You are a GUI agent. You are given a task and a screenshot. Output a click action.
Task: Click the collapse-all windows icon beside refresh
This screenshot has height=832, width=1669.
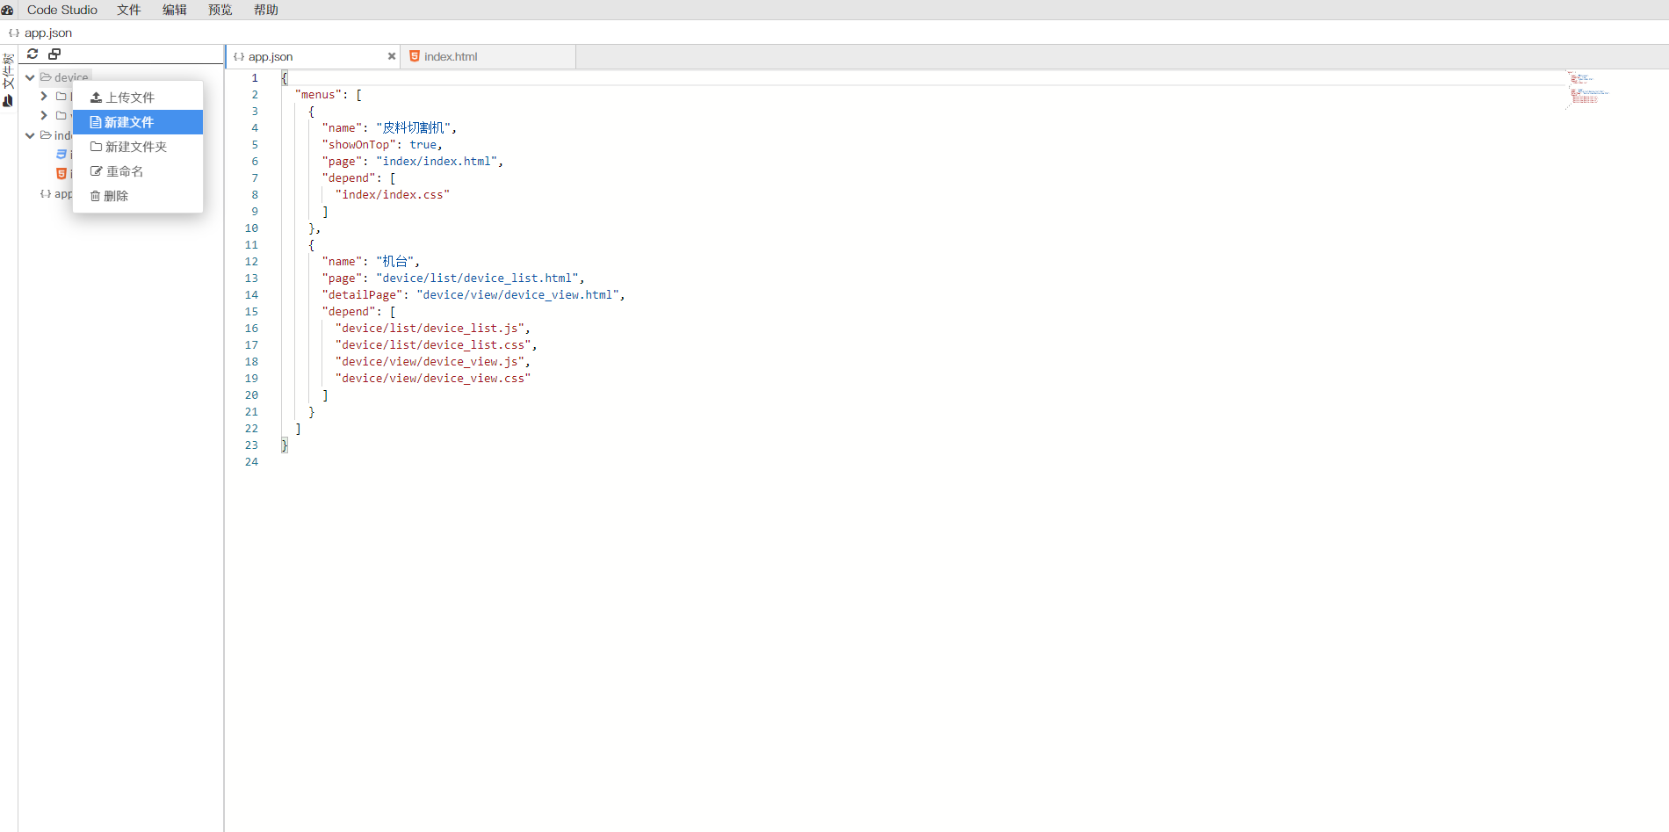pyautogui.click(x=54, y=54)
